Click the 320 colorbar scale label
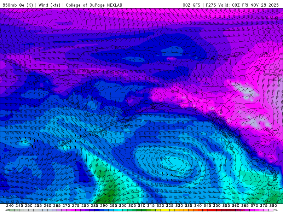This screenshot has width=283, height=212. [x=160, y=206]
